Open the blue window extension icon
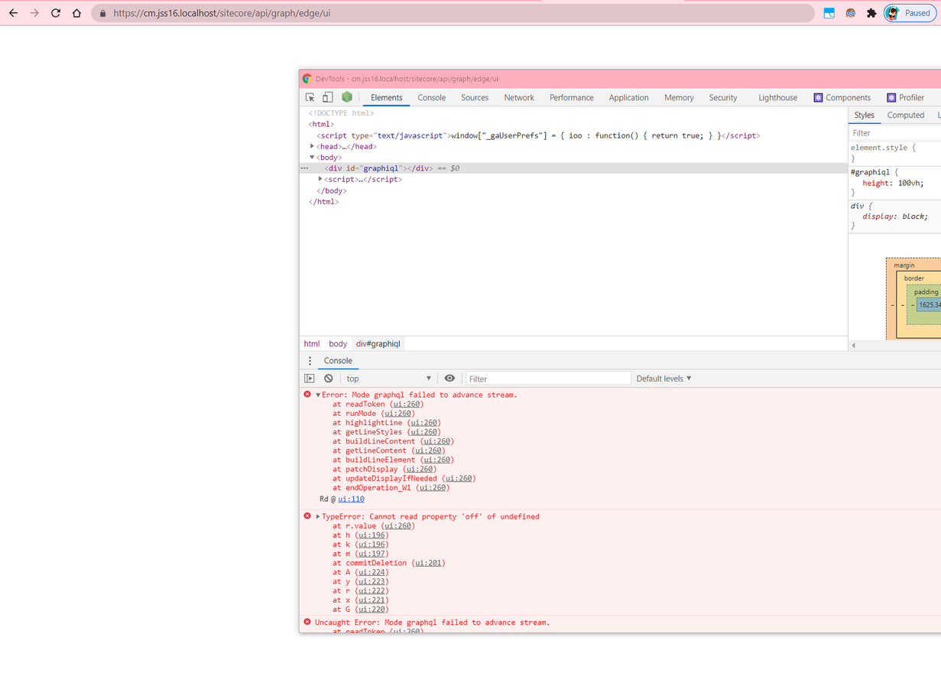941x686 pixels. 829,13
